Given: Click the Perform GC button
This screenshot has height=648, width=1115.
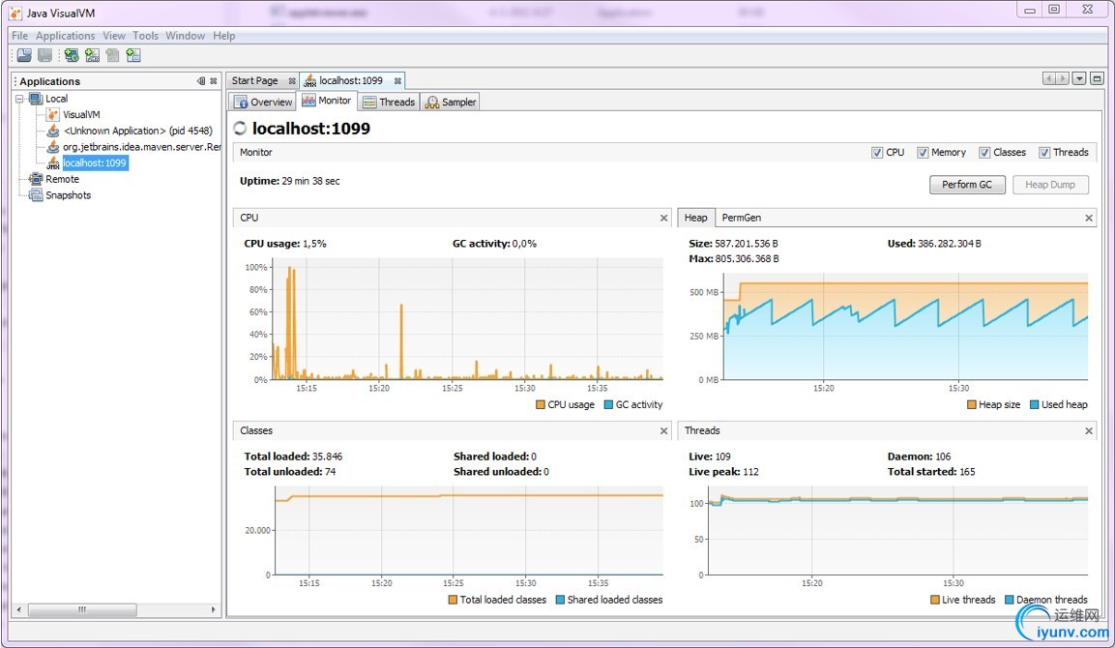Looking at the screenshot, I should (x=967, y=184).
